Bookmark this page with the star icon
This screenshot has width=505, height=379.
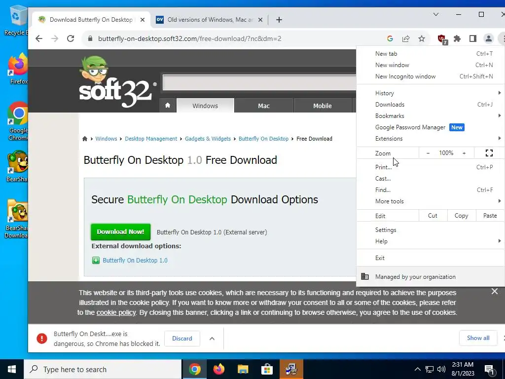tap(422, 38)
